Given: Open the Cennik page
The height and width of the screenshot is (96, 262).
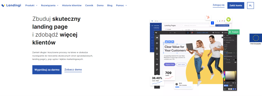Looking at the screenshot, I should [89, 5].
